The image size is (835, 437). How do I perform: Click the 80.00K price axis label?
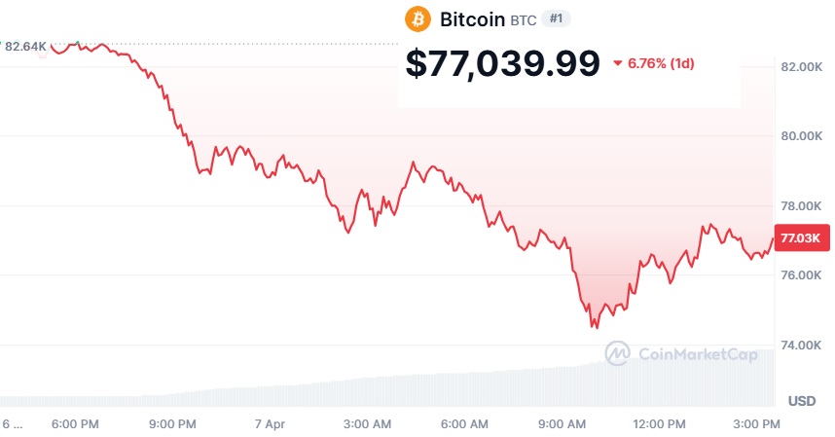[803, 136]
